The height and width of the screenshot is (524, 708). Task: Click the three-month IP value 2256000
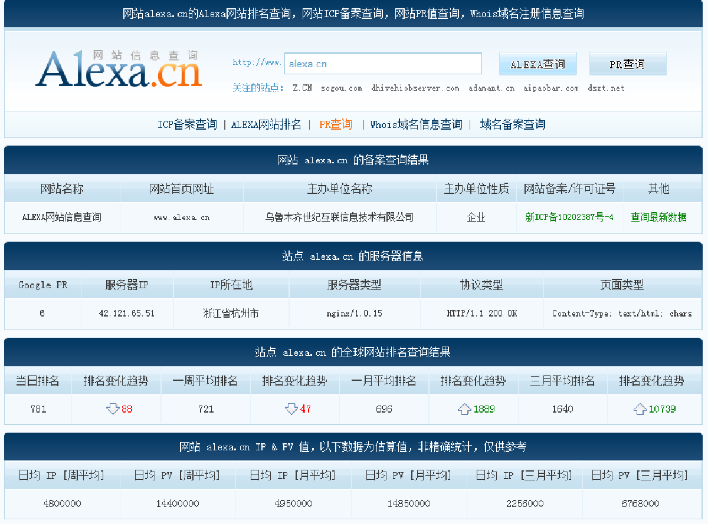(525, 503)
